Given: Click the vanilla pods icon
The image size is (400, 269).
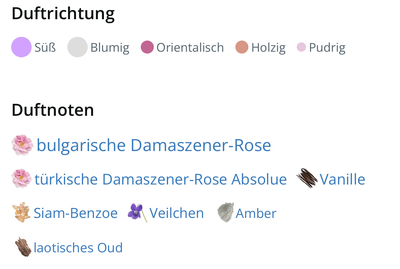Looking at the screenshot, I should coord(307,178).
